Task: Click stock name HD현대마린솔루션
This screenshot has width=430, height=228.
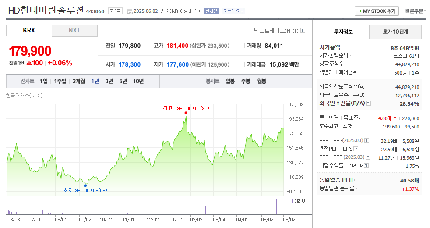Action: (46, 11)
